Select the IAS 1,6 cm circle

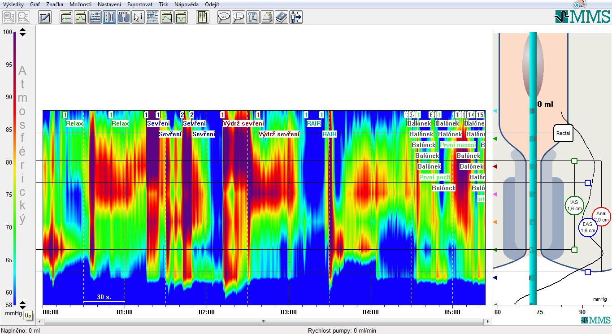[x=574, y=205]
